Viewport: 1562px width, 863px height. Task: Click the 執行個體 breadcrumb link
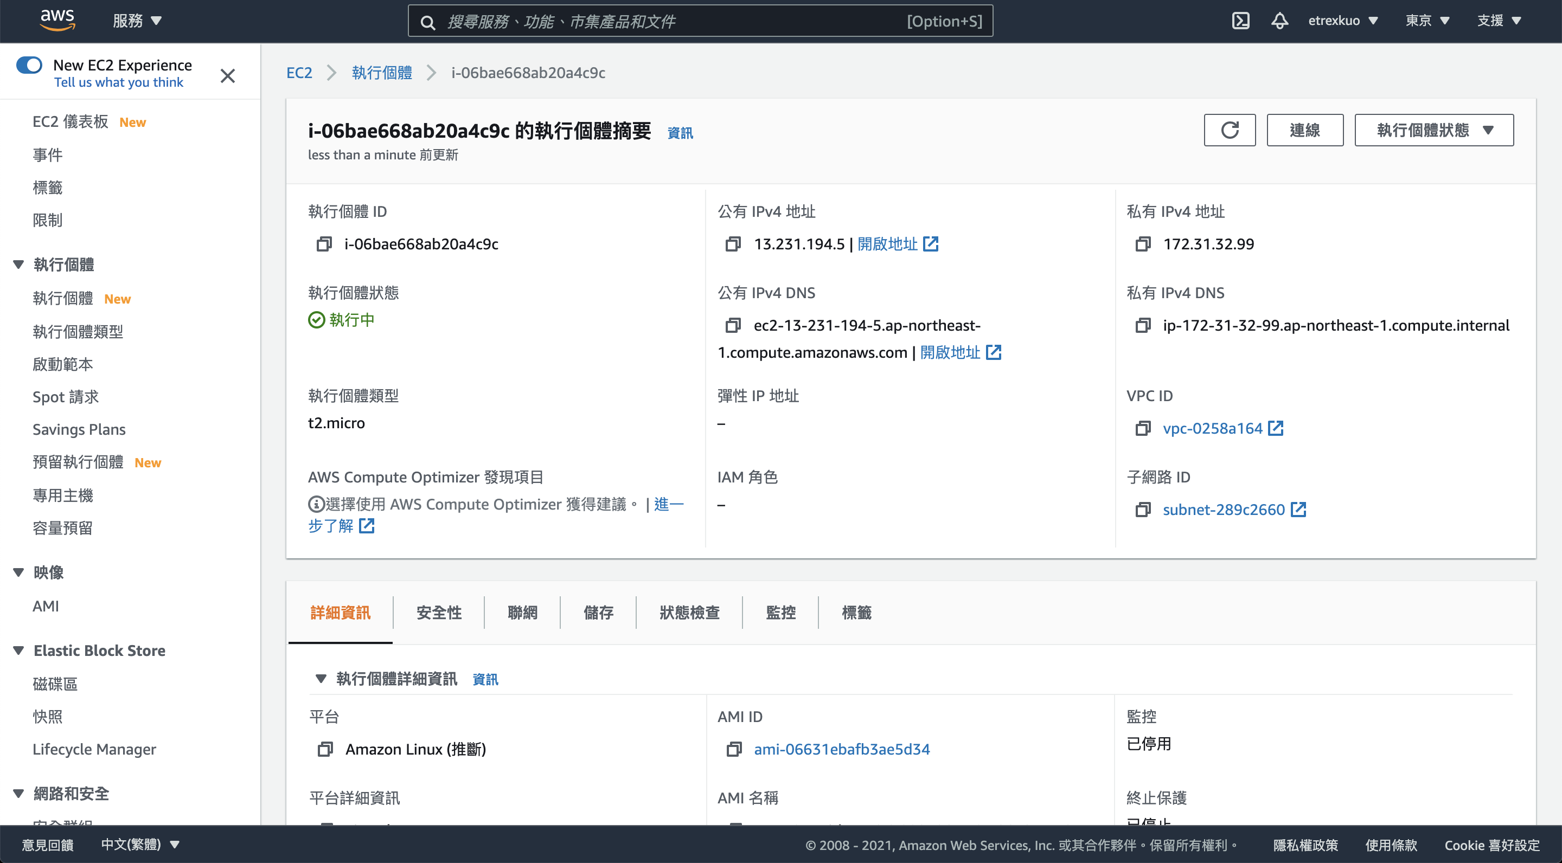382,73
